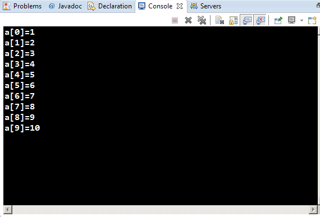
Task: Switch to the Problems tab
Action: pos(22,6)
